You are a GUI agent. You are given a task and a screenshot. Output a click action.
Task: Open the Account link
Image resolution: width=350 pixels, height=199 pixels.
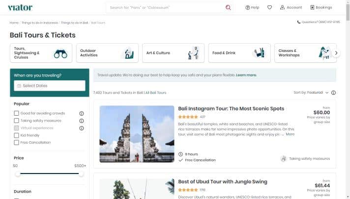(x=291, y=7)
